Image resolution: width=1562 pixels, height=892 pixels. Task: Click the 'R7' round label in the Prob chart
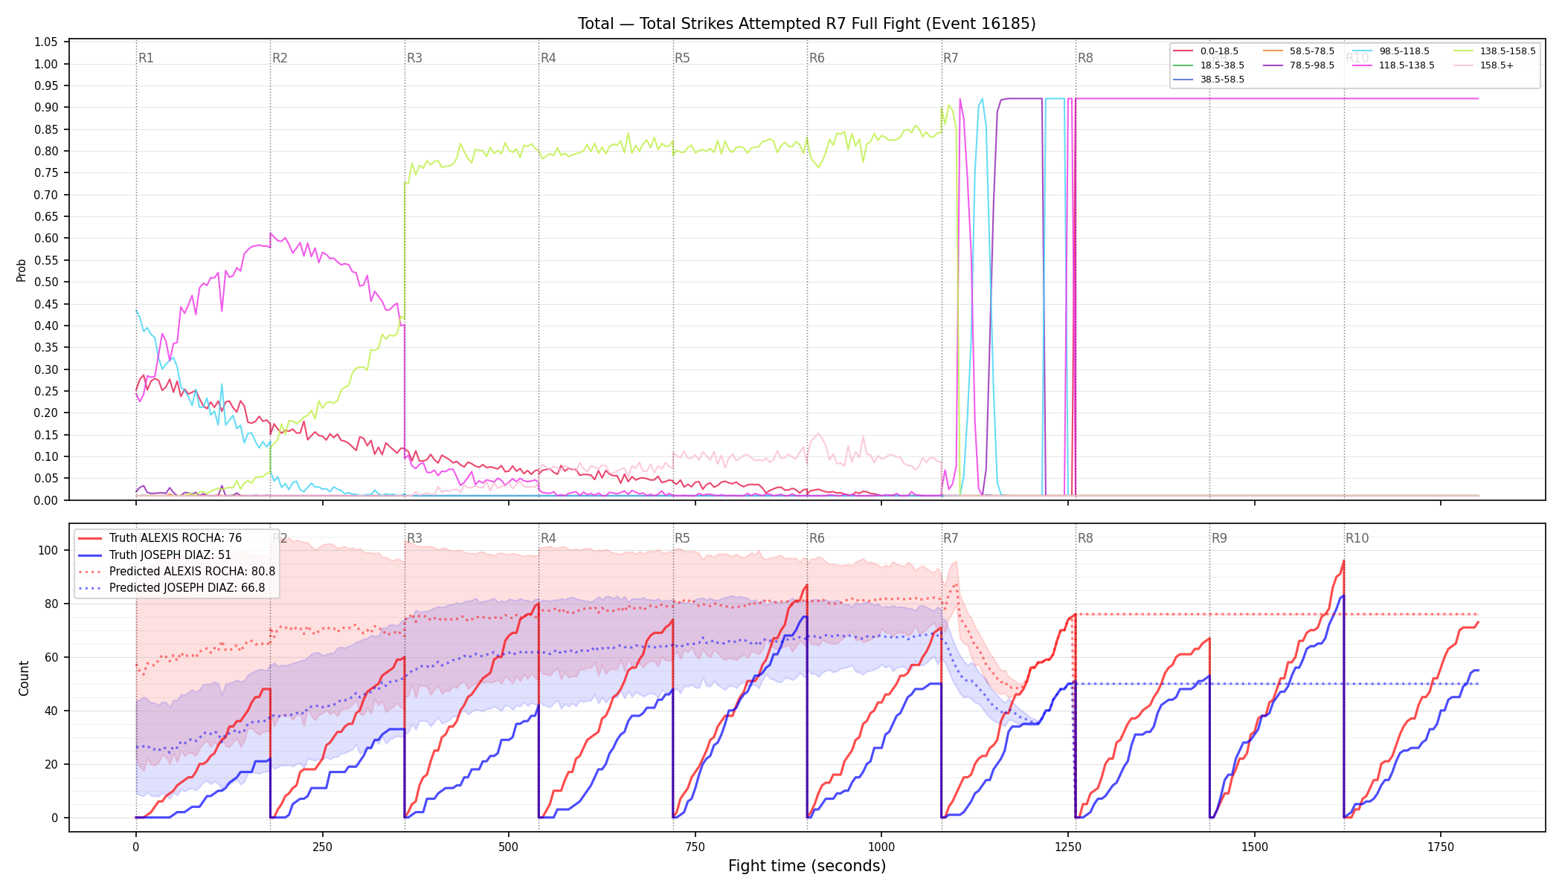pyautogui.click(x=951, y=58)
